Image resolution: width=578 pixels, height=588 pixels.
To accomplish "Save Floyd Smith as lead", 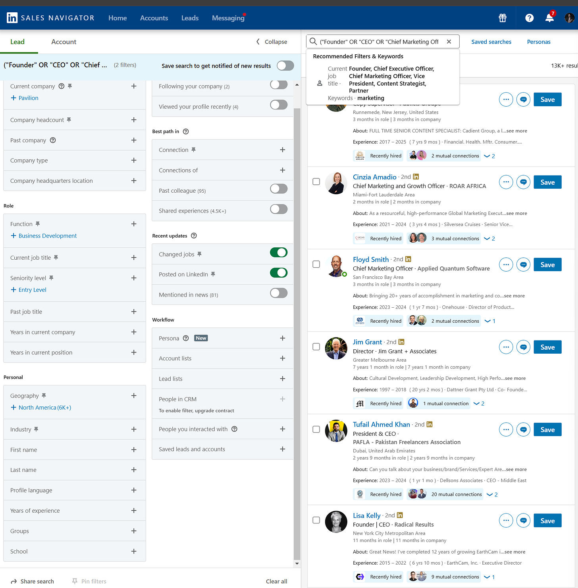I will [x=547, y=264].
